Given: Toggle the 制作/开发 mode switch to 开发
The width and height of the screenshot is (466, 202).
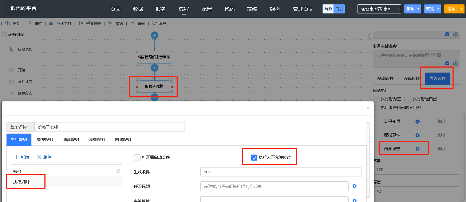Looking at the screenshot, I should (339, 9).
